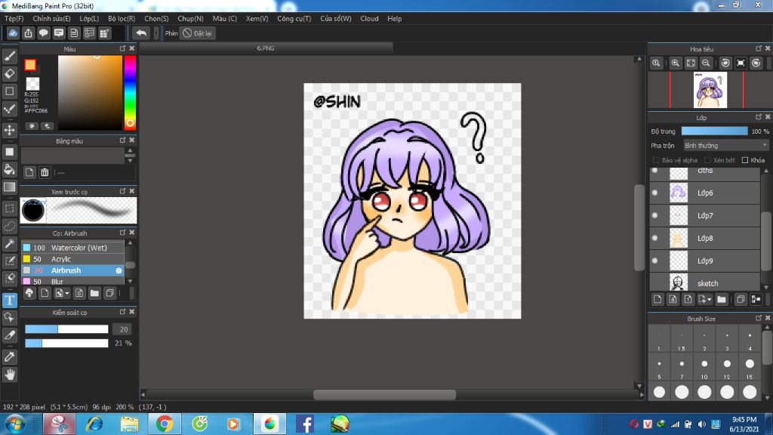Click the new layer icon in layer panel
This screenshot has width=773, height=435.
[658, 299]
